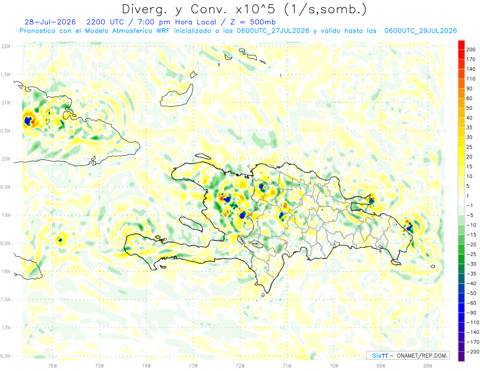Click longitude label '73W'
This screenshot has height=371, width=480.
[193, 365]
